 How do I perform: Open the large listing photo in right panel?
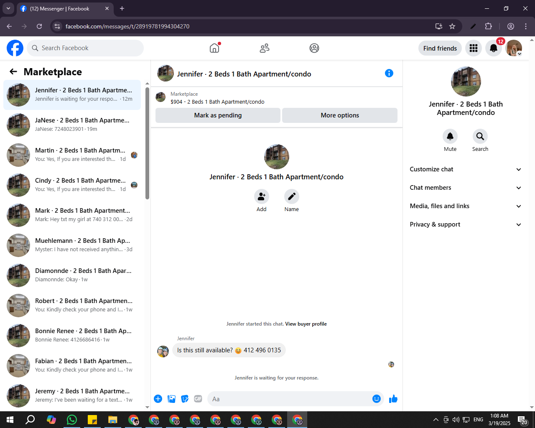pos(466,82)
